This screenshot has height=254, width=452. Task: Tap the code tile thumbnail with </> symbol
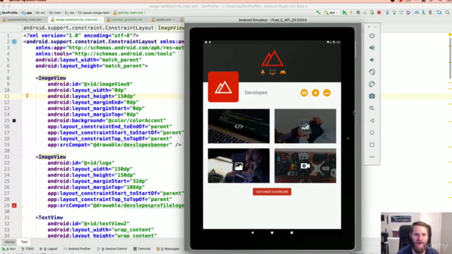pyautogui.click(x=239, y=126)
